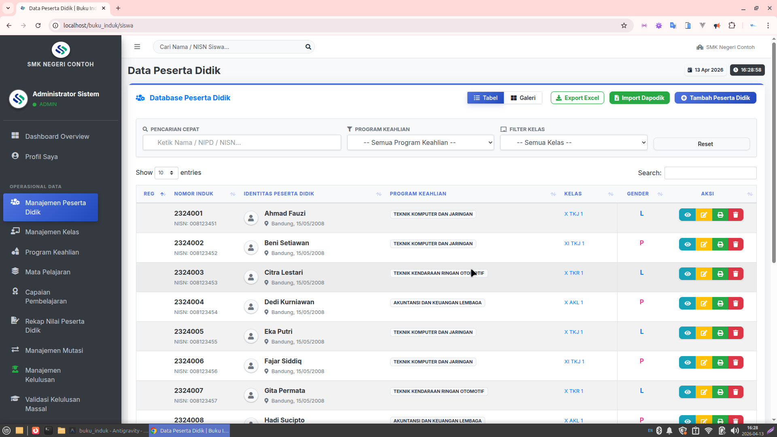777x437 pixels.
Task: Switch to Galeri view toggle
Action: click(523, 98)
